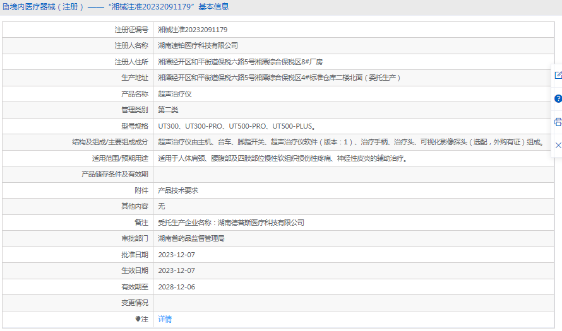Click the document icon beside the page title
The width and height of the screenshot is (562, 331).
[6, 7]
